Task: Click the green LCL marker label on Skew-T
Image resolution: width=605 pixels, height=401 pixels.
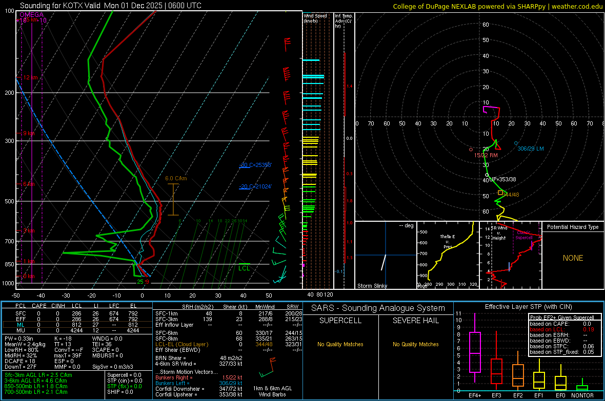Action: (244, 268)
